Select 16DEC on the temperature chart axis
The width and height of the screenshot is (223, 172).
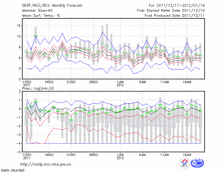point(49,82)
